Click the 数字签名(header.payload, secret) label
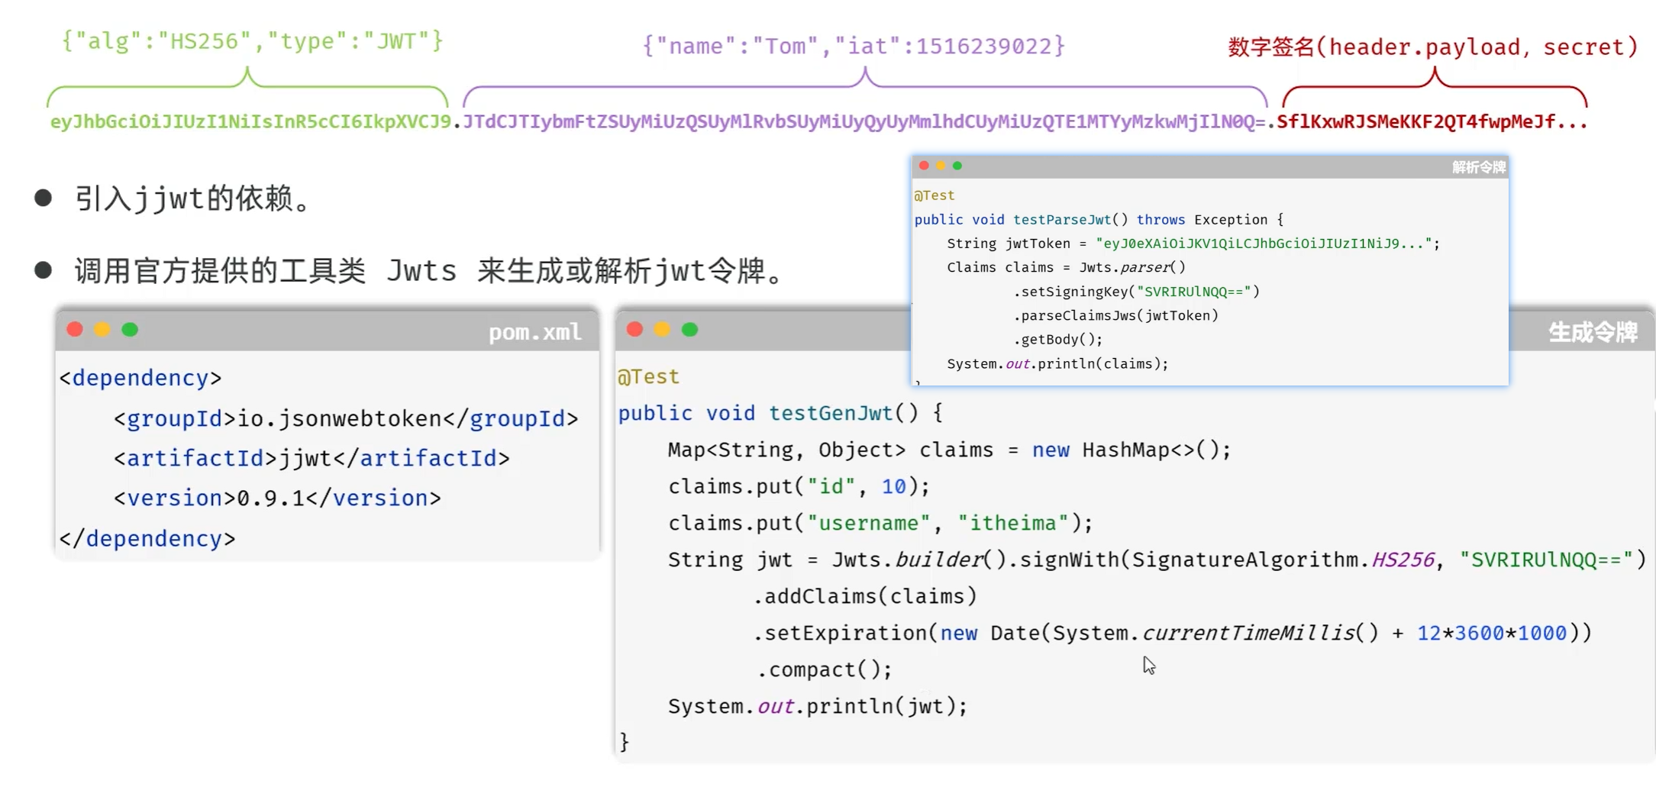Image resolution: width=1656 pixels, height=800 pixels. 1432,47
